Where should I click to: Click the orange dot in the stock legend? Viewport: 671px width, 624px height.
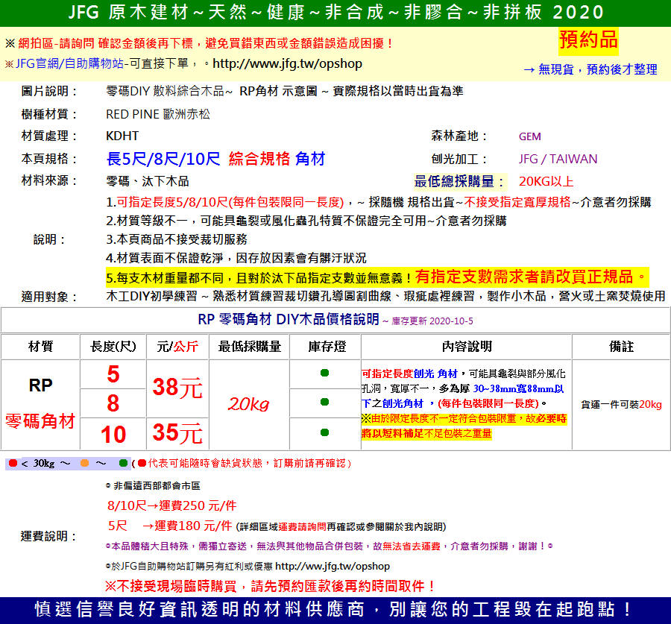tap(84, 463)
